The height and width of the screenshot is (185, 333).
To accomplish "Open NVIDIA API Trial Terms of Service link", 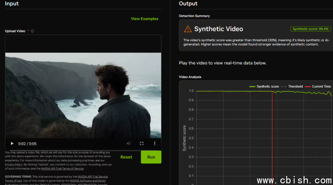I will click(x=63, y=169).
